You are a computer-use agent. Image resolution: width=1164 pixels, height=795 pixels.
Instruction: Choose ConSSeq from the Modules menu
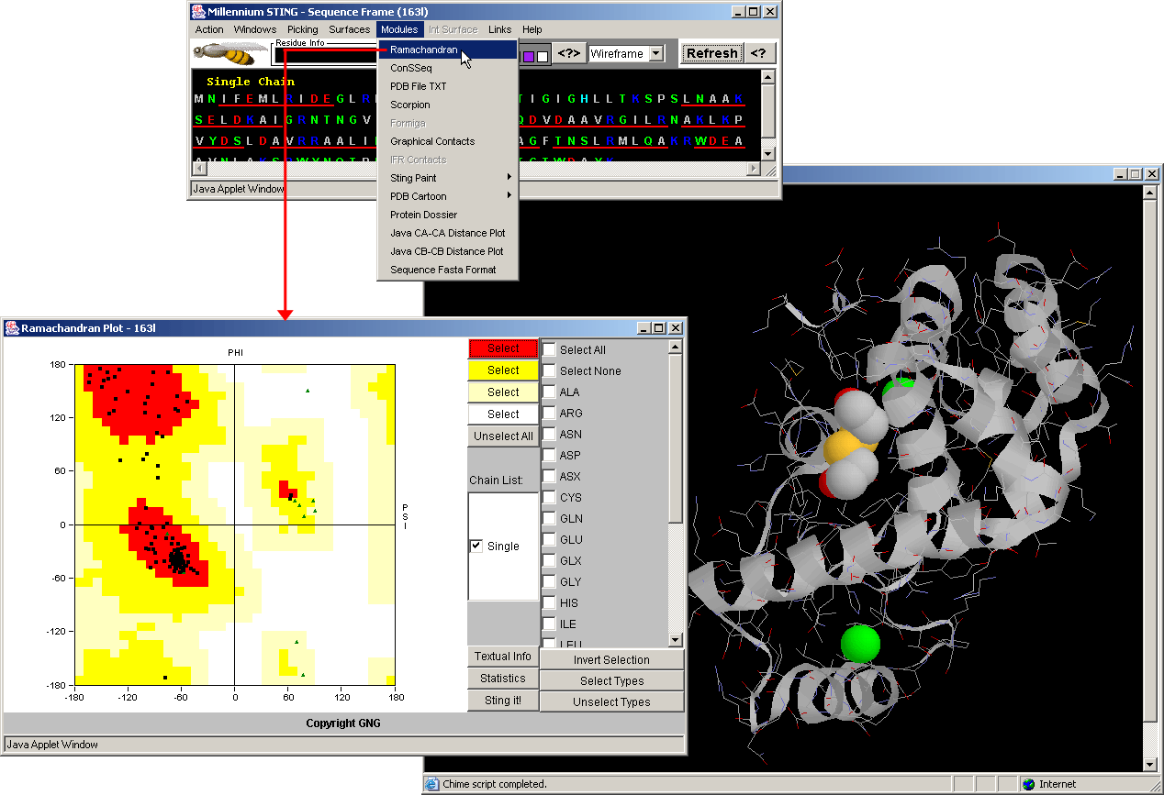448,68
